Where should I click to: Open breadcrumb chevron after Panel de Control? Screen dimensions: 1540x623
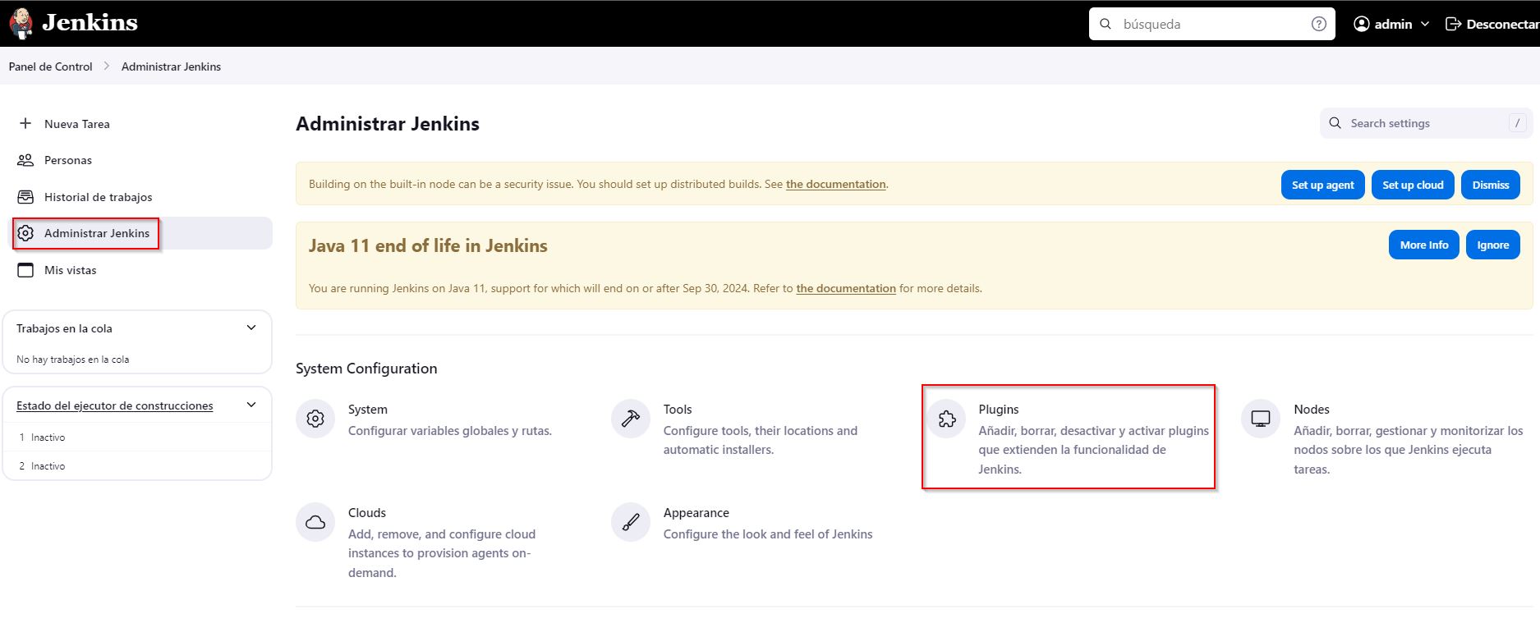click(x=107, y=66)
